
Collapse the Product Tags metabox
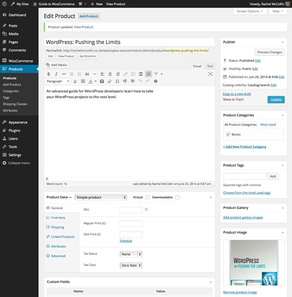[283, 165]
